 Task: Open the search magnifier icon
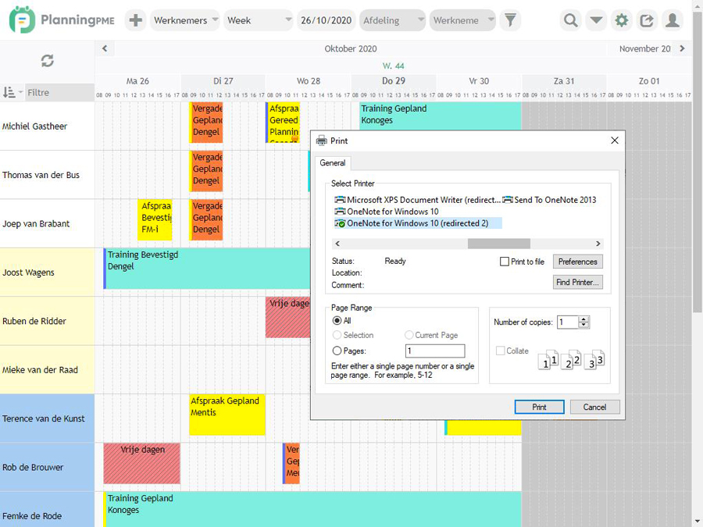pos(569,20)
